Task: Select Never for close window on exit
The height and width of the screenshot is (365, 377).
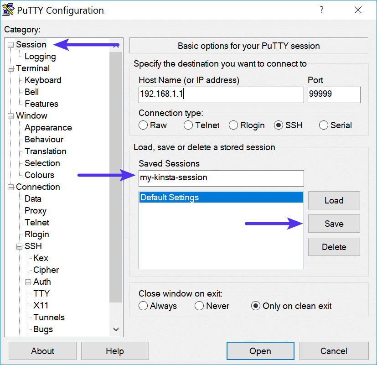Action: click(199, 306)
